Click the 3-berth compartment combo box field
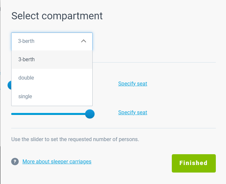 pyautogui.click(x=52, y=41)
